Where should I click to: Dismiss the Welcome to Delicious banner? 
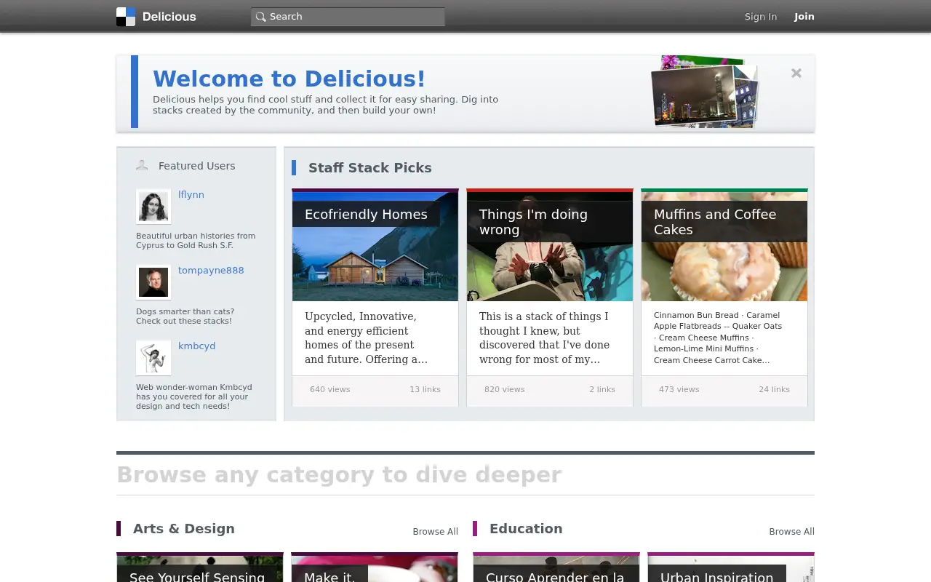[796, 73]
